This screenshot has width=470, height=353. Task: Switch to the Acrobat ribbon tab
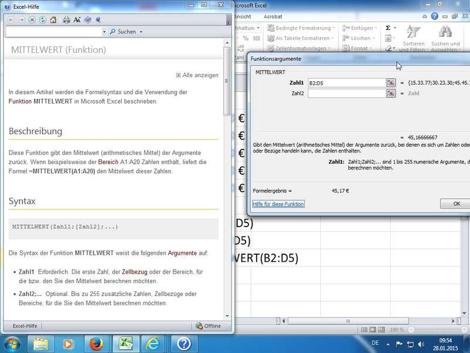[x=273, y=16]
